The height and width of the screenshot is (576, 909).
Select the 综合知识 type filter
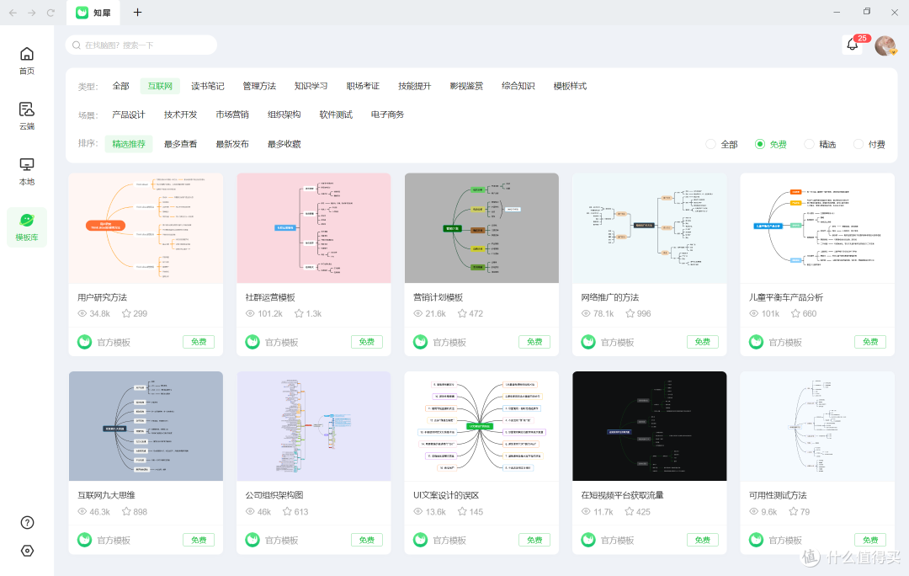pos(518,86)
